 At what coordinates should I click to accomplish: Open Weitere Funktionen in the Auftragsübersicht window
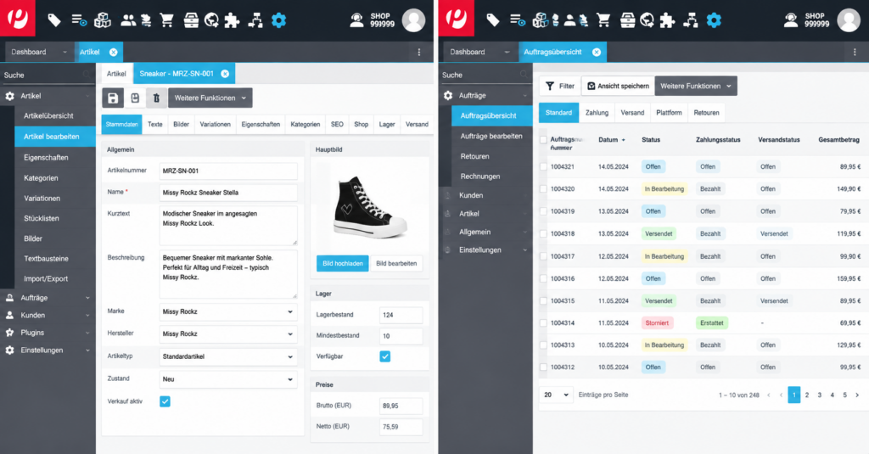(x=696, y=86)
